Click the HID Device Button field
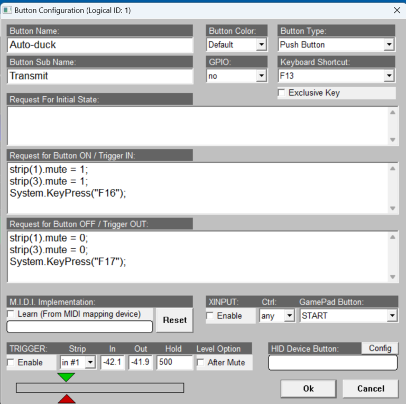The width and height of the screenshot is (406, 404). (x=333, y=363)
